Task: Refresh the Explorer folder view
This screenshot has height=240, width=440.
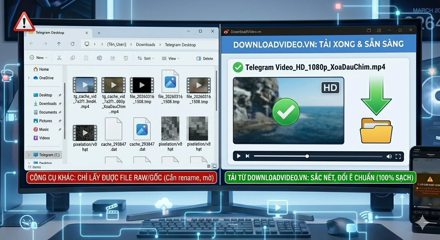Action: tap(72, 44)
